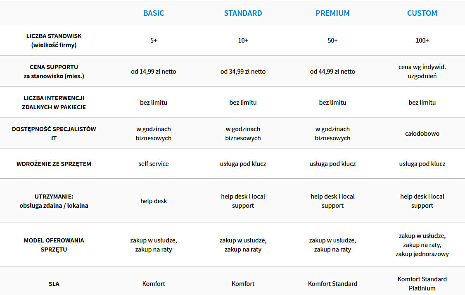Click the 'od 44,99 zł netto' price

332,72
